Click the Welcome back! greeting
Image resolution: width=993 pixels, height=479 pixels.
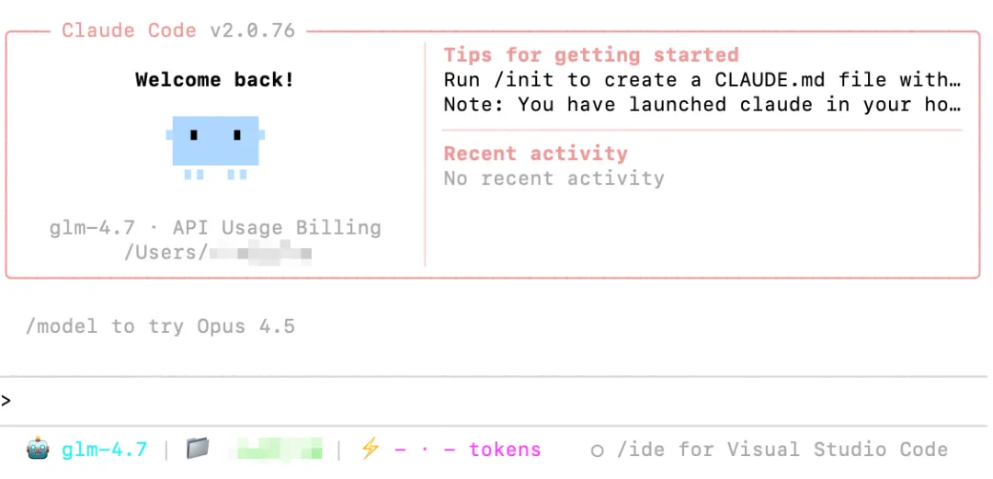215,80
